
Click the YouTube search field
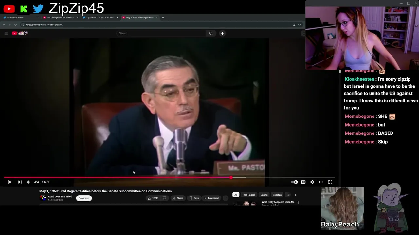(x=161, y=33)
